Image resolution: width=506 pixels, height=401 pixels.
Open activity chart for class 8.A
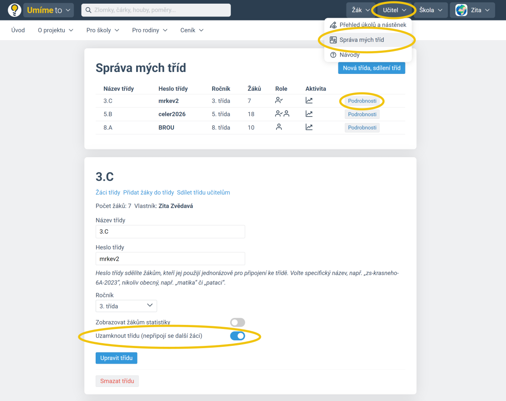[309, 128]
